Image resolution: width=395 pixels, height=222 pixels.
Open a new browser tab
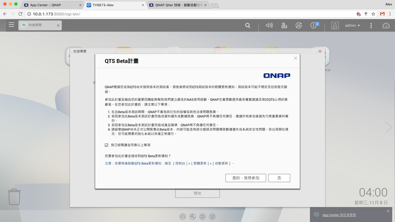(215, 5)
